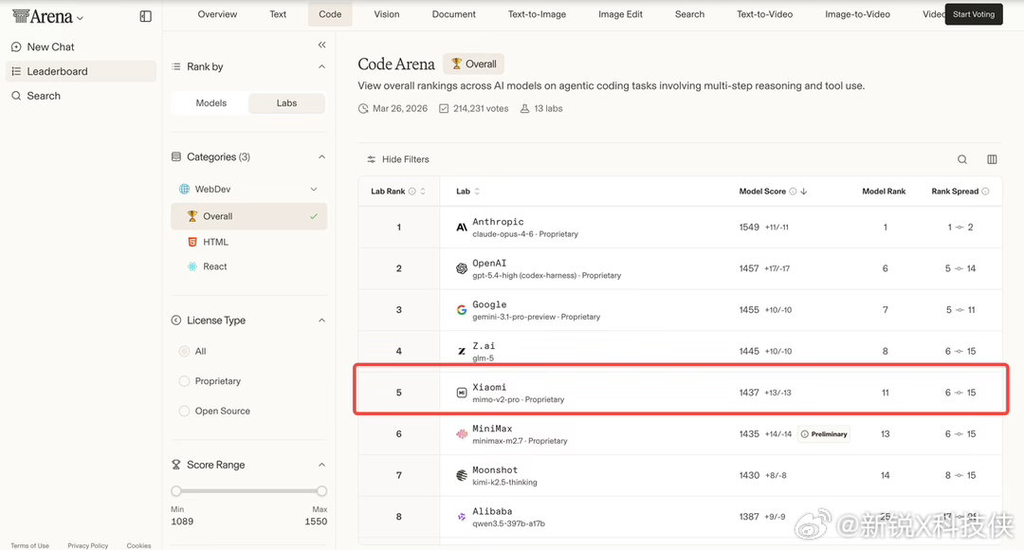Click the Anthropic lab logo
The image size is (1024, 550).
click(462, 228)
